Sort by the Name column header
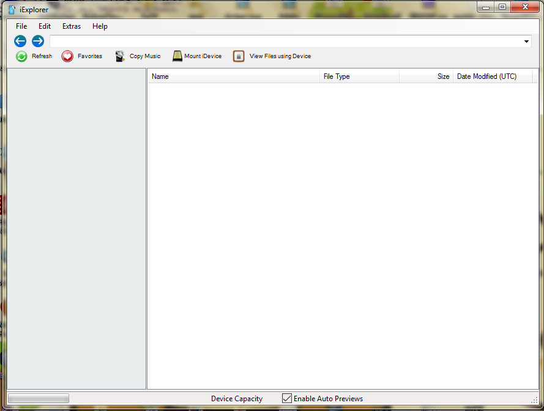This screenshot has height=411, width=544. click(234, 76)
